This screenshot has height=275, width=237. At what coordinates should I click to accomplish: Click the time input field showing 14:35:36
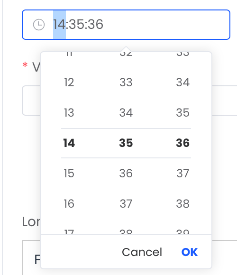click(126, 25)
